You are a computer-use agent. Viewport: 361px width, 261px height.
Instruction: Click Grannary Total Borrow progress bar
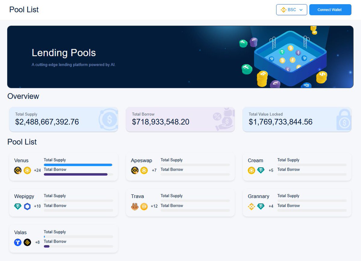[312, 210]
